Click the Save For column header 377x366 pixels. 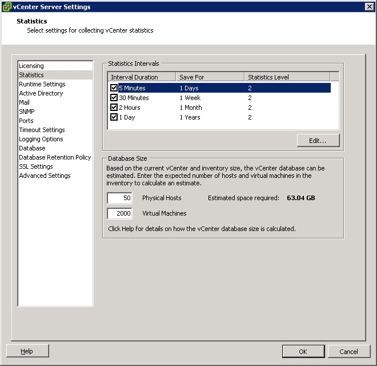(x=210, y=77)
